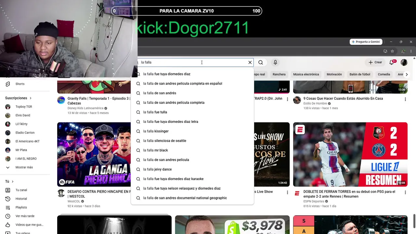Open the 'DOBLETE DE FERRAN TORRES' video title
This screenshot has width=416, height=234.
349,194
